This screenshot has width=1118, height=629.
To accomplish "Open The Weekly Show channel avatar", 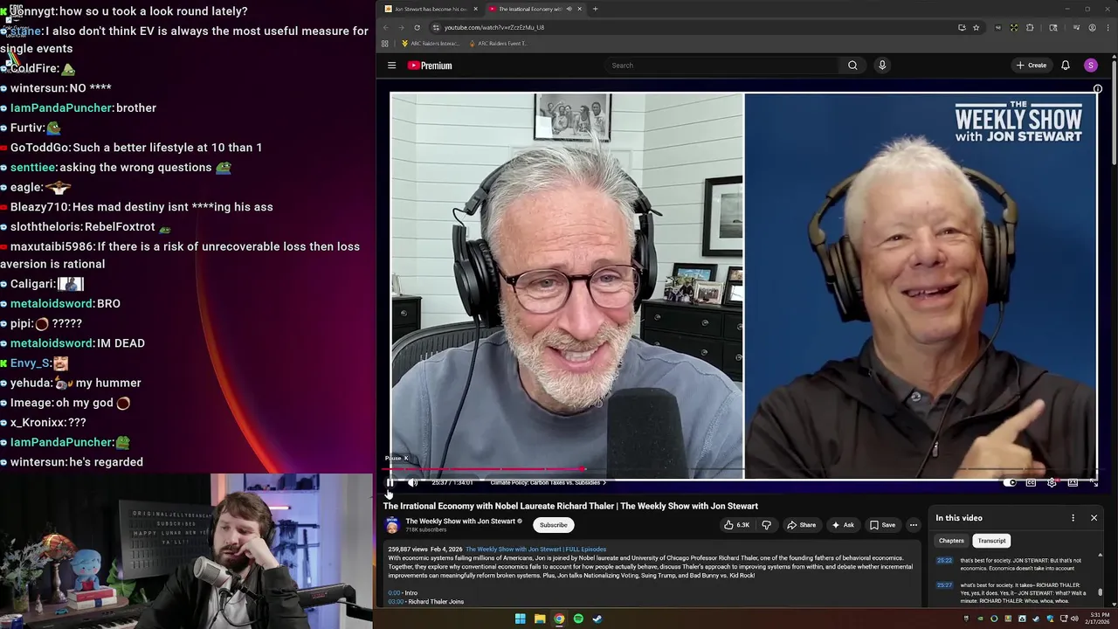I will pyautogui.click(x=392, y=525).
